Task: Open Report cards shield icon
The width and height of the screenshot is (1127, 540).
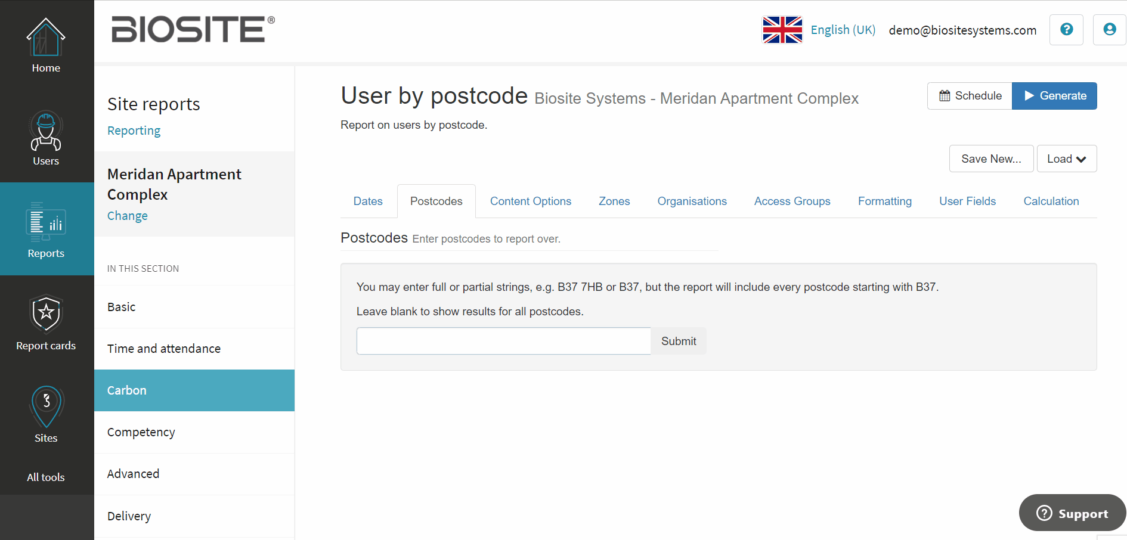Action: click(46, 314)
